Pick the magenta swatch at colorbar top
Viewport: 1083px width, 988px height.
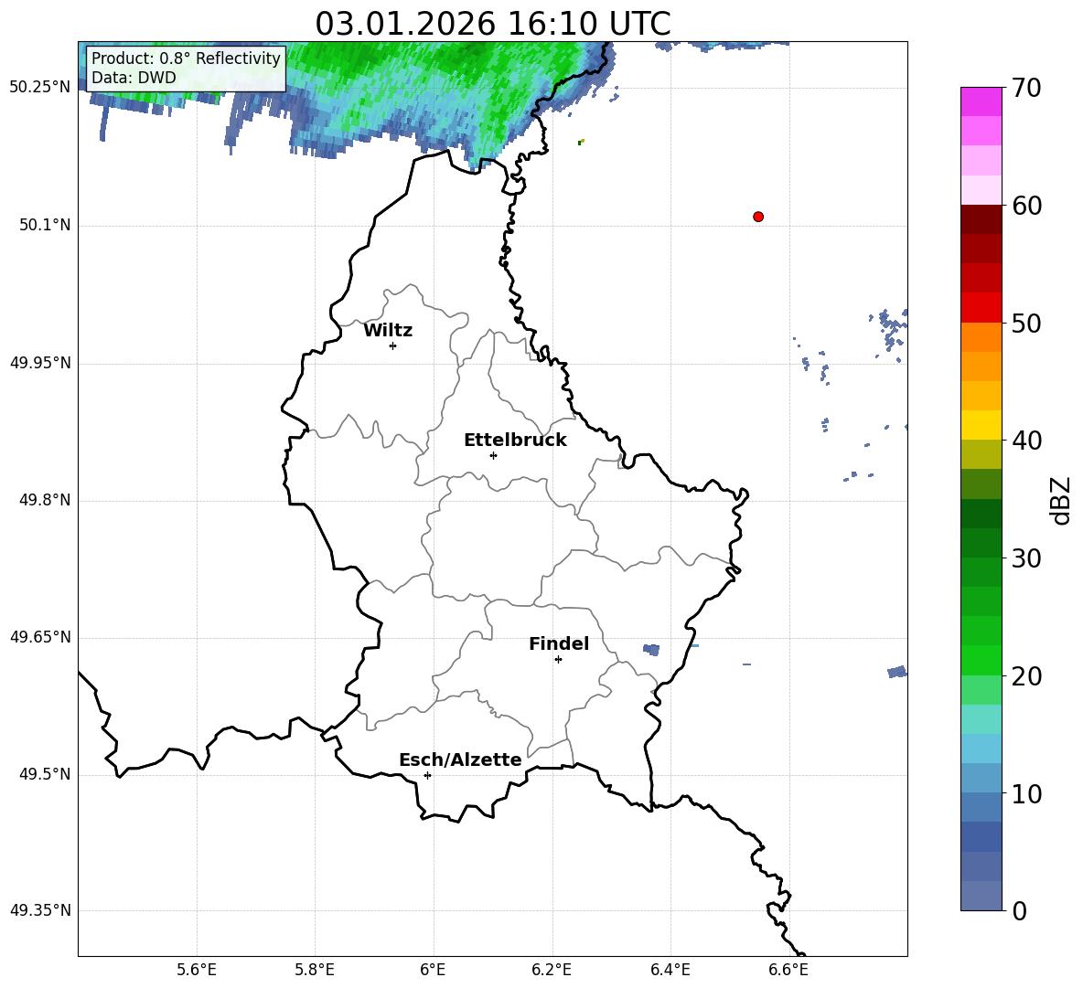coord(981,101)
